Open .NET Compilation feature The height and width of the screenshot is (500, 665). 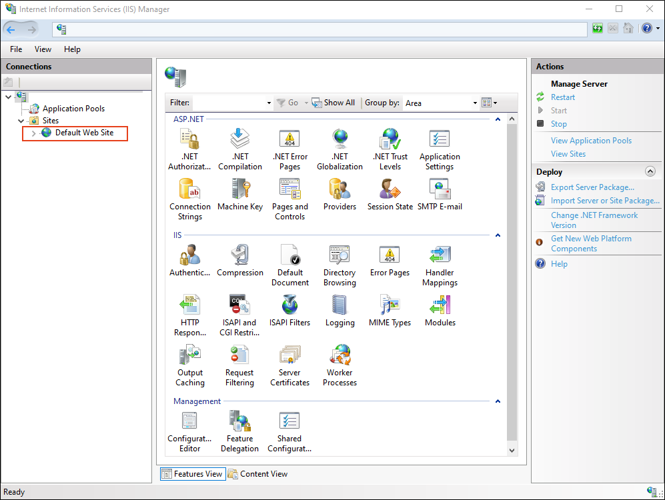coord(240,149)
